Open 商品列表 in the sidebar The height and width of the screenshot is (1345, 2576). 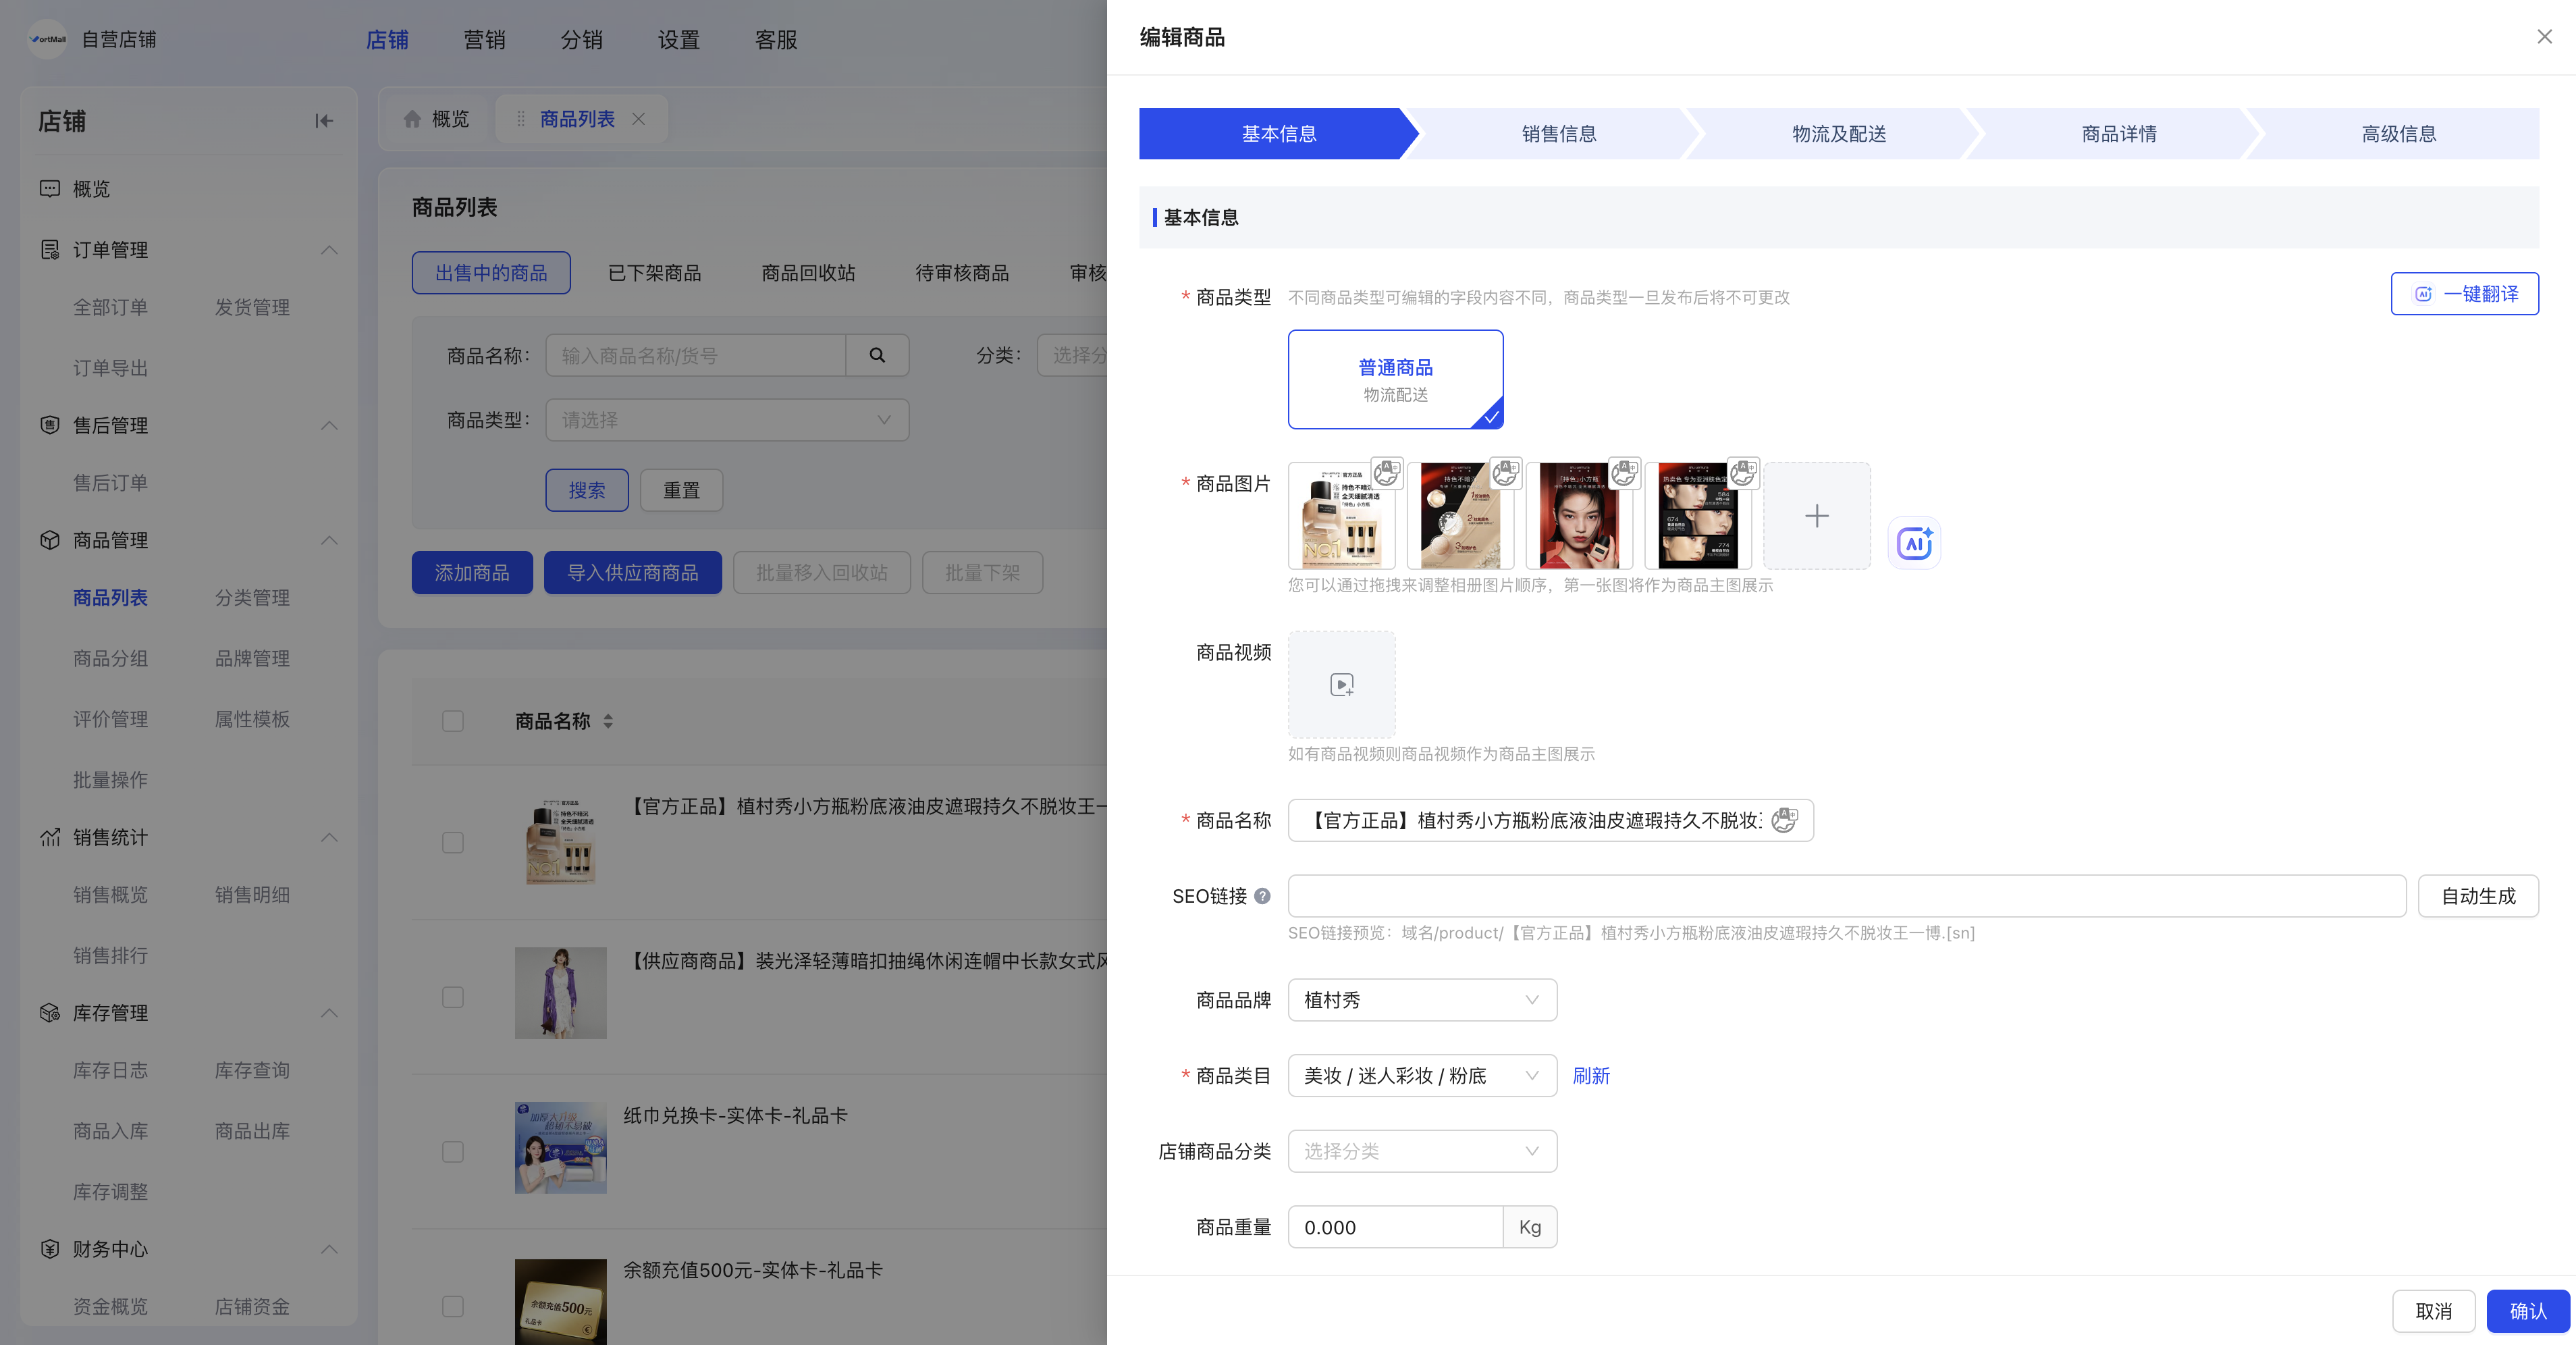pos(110,598)
